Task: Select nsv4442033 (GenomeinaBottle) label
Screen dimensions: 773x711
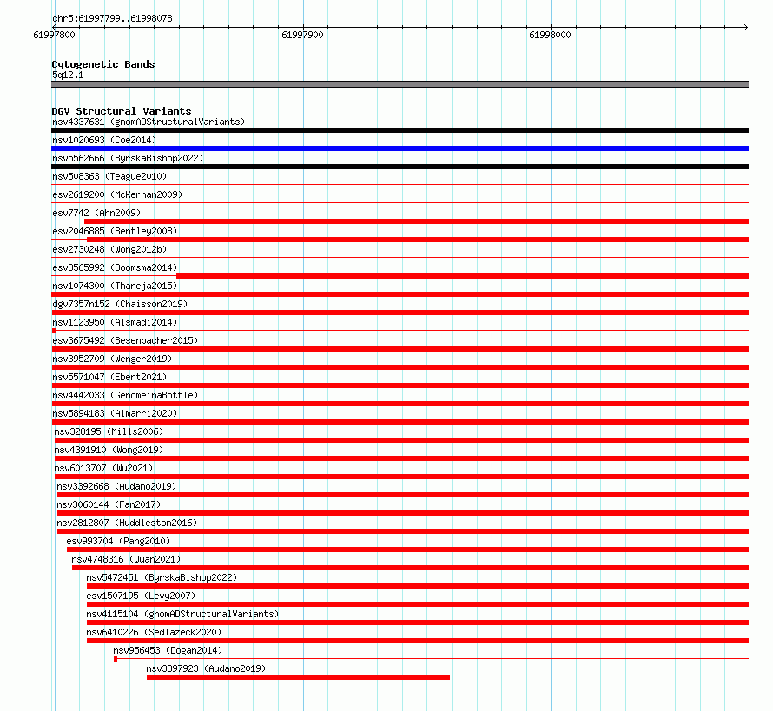Action: 125,395
